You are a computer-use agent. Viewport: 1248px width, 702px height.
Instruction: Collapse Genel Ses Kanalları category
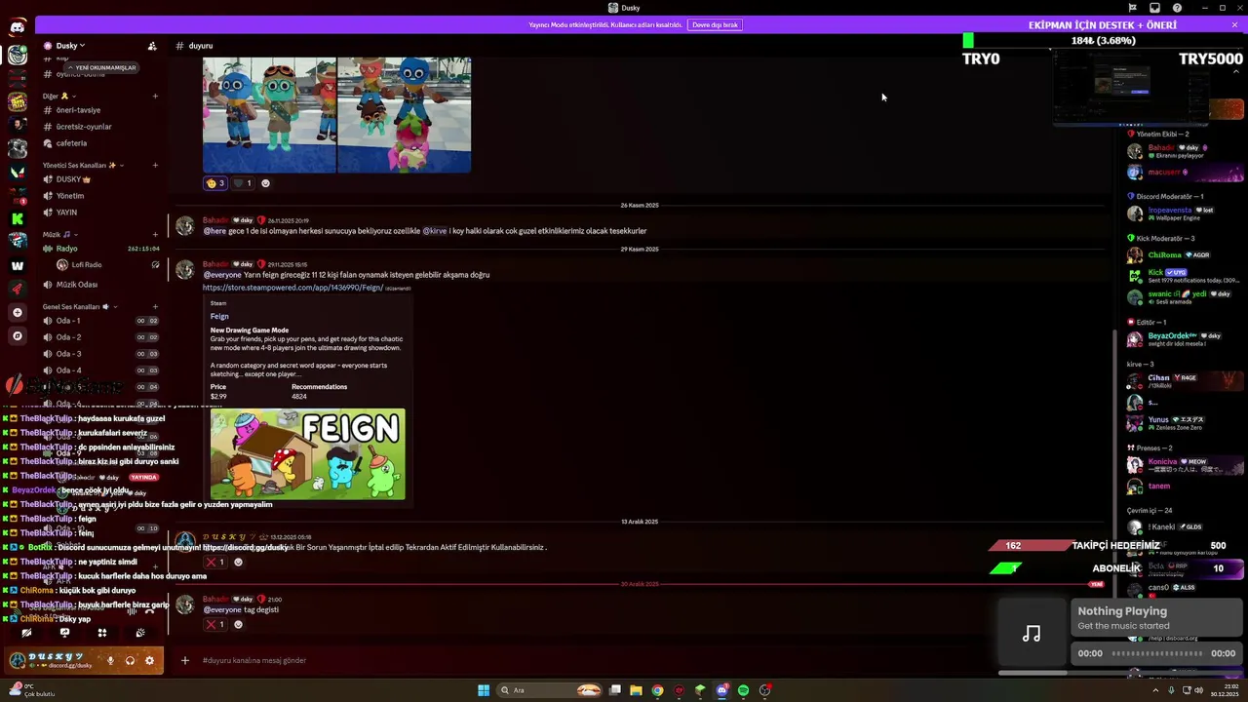(x=80, y=306)
